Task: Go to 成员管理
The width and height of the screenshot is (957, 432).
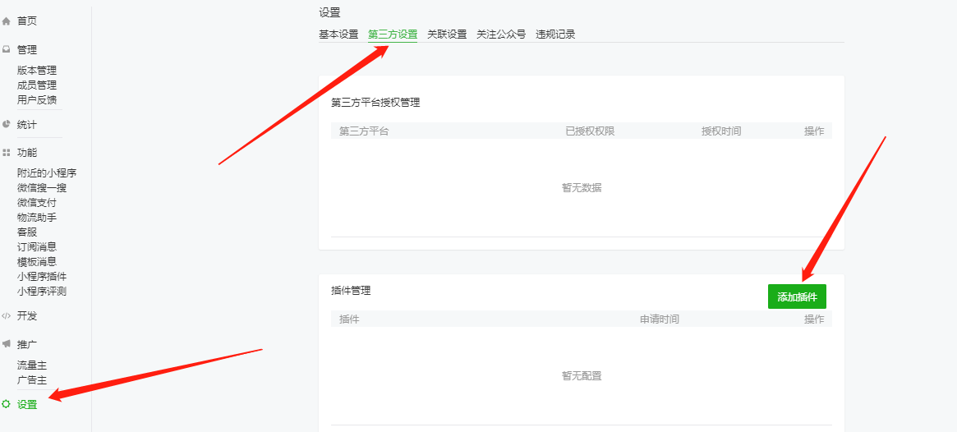Action: [x=37, y=85]
